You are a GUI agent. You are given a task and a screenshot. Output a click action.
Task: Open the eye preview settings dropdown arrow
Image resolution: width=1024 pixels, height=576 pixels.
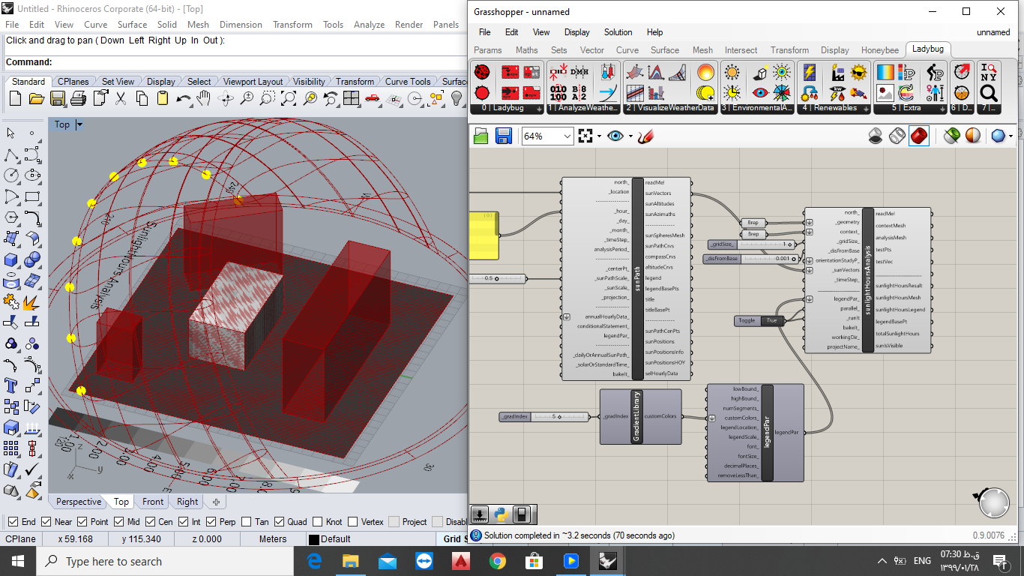(x=631, y=136)
